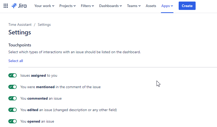This screenshot has height=127, width=217.
Task: Click the touchpoints description text
Action: (x=74, y=52)
